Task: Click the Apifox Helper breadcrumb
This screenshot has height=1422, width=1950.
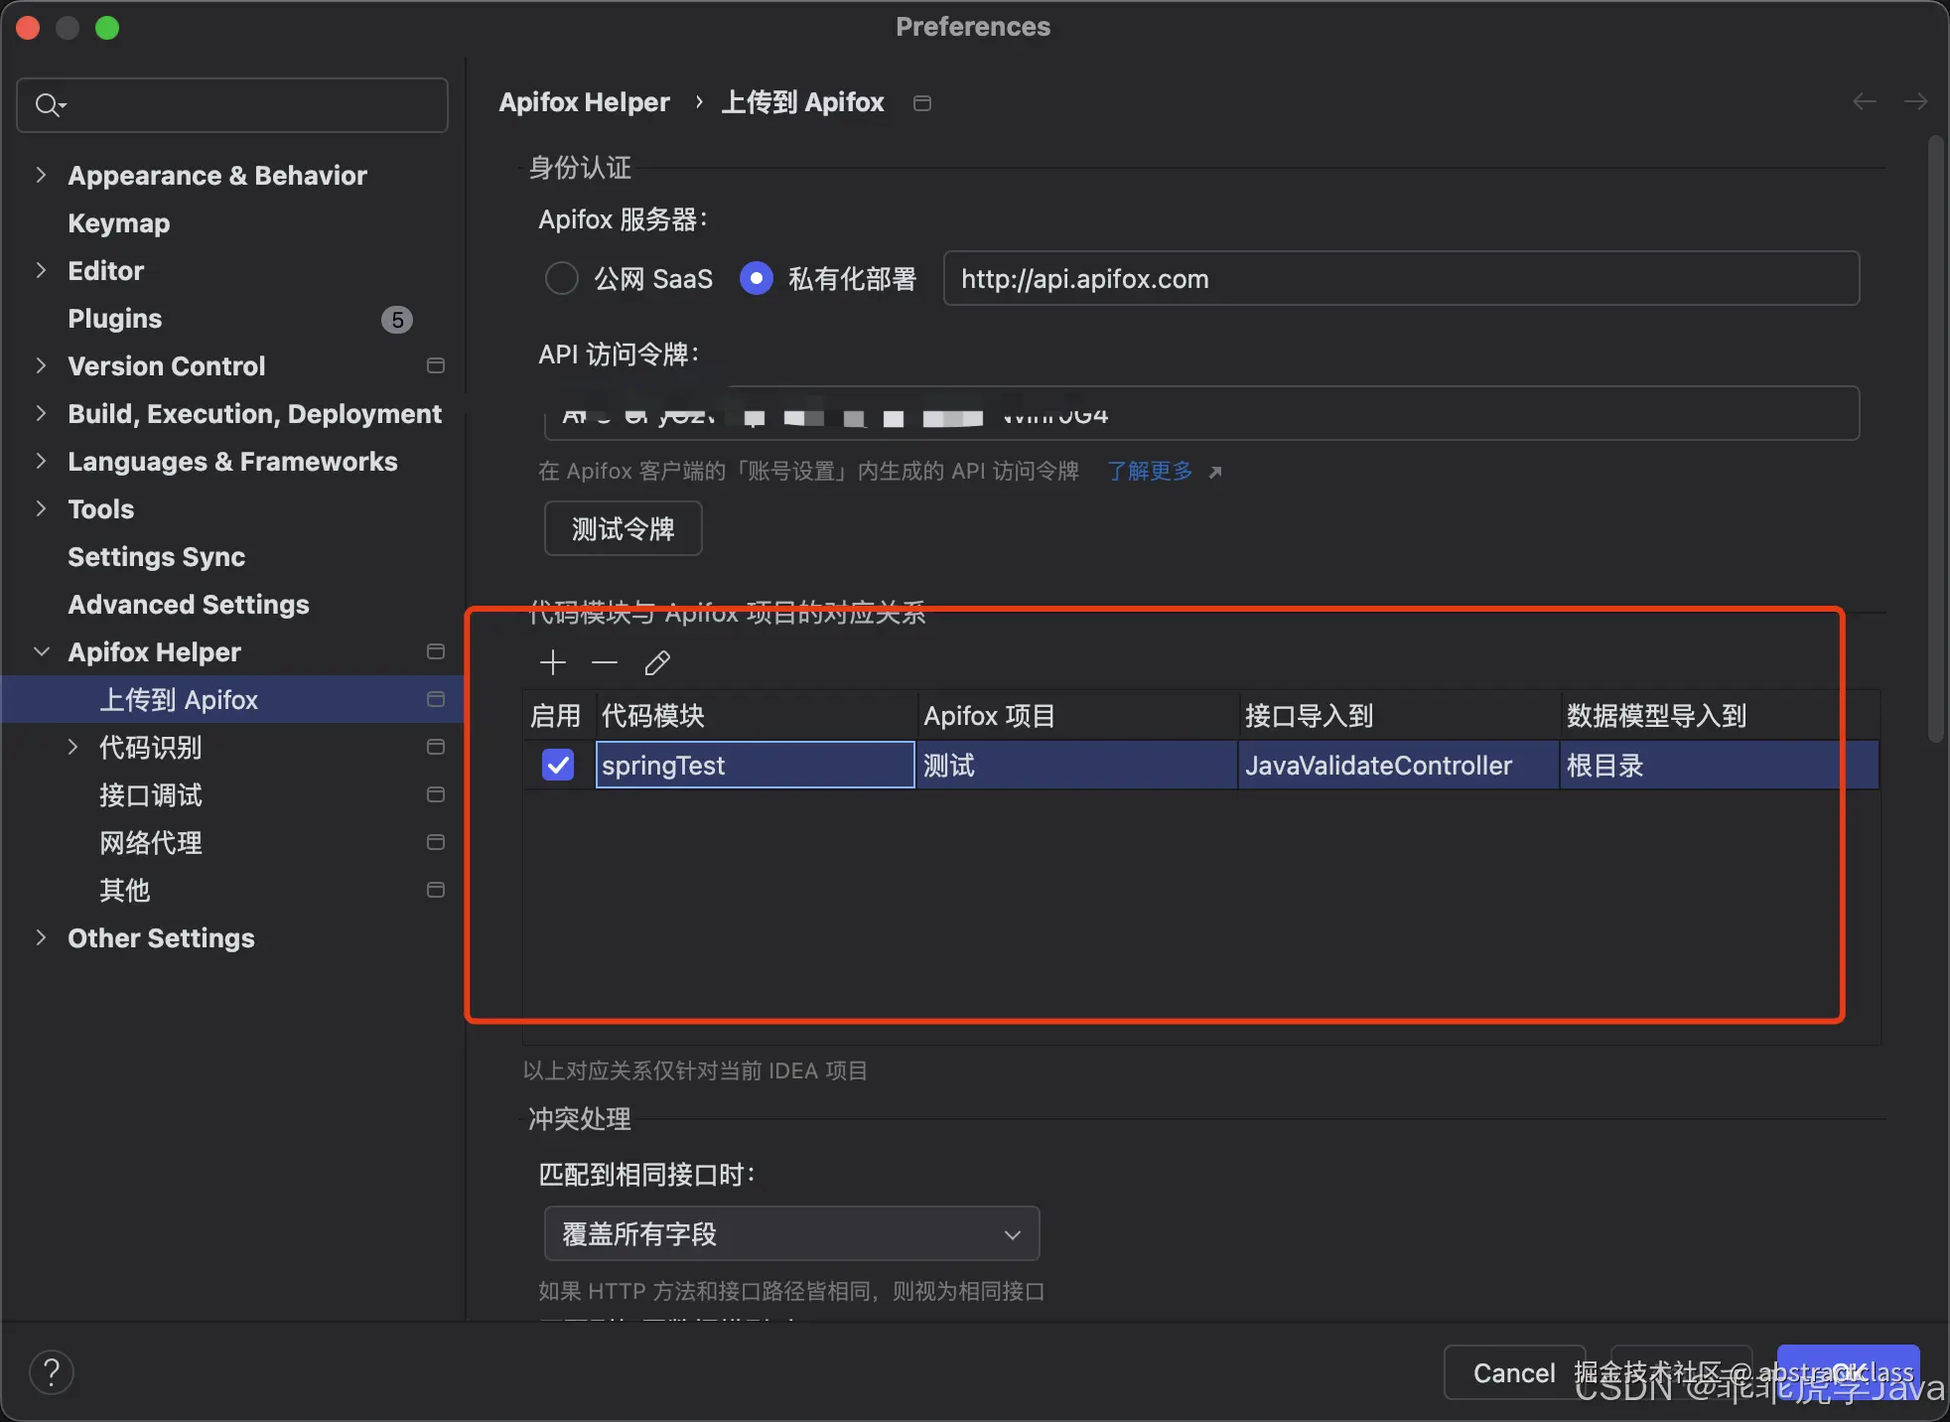Action: [585, 101]
